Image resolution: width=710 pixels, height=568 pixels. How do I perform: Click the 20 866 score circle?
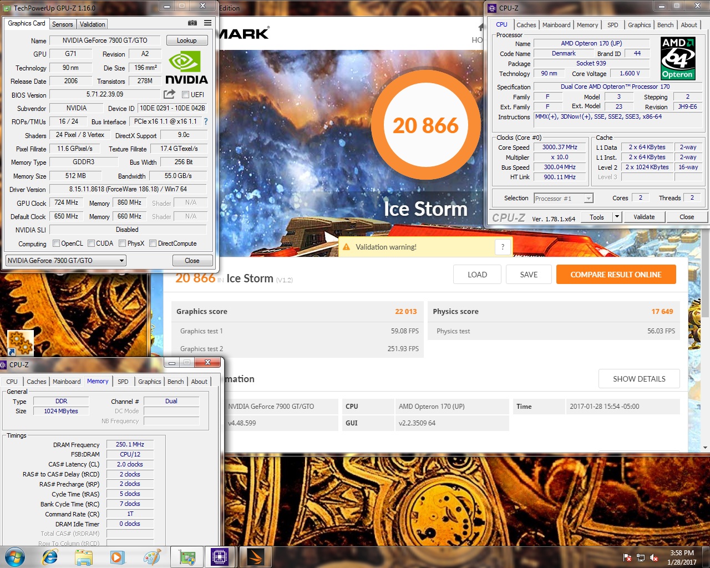tap(425, 126)
